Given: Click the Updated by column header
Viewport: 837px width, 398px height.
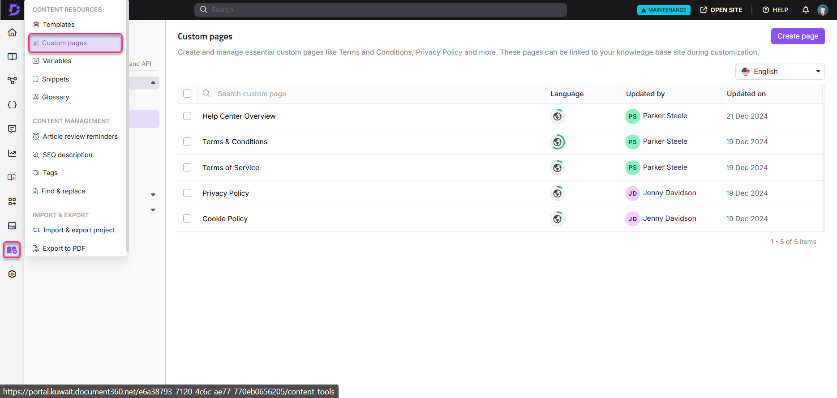Looking at the screenshot, I should 645,94.
